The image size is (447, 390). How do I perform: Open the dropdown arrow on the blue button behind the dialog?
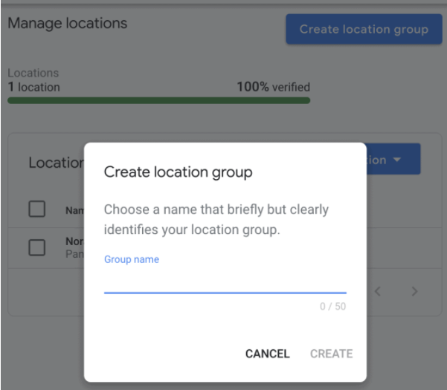tap(397, 160)
